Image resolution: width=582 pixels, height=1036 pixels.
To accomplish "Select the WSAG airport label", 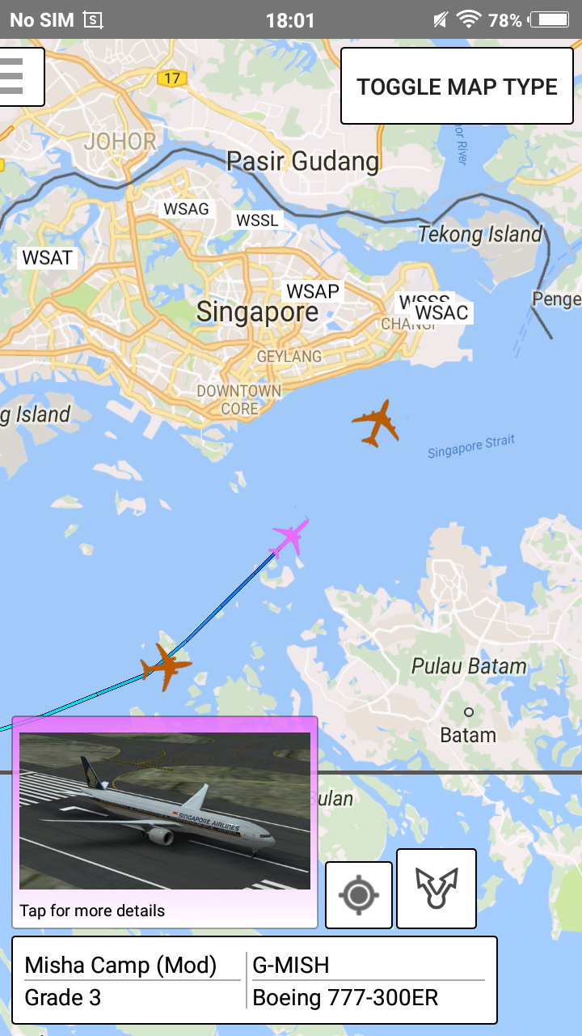I will pyautogui.click(x=186, y=209).
